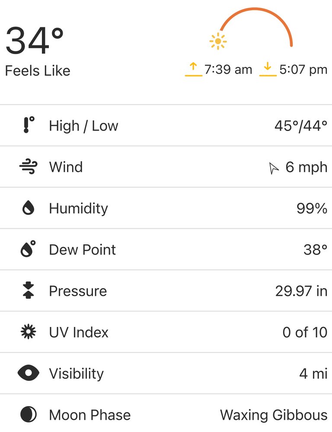Tap the moon phase icon
Viewport: 332px width, 432px height.
28,414
